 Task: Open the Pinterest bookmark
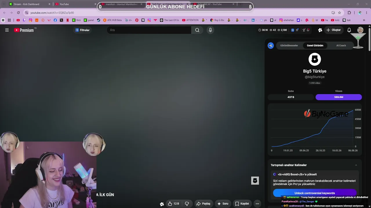pyautogui.click(x=137, y=20)
